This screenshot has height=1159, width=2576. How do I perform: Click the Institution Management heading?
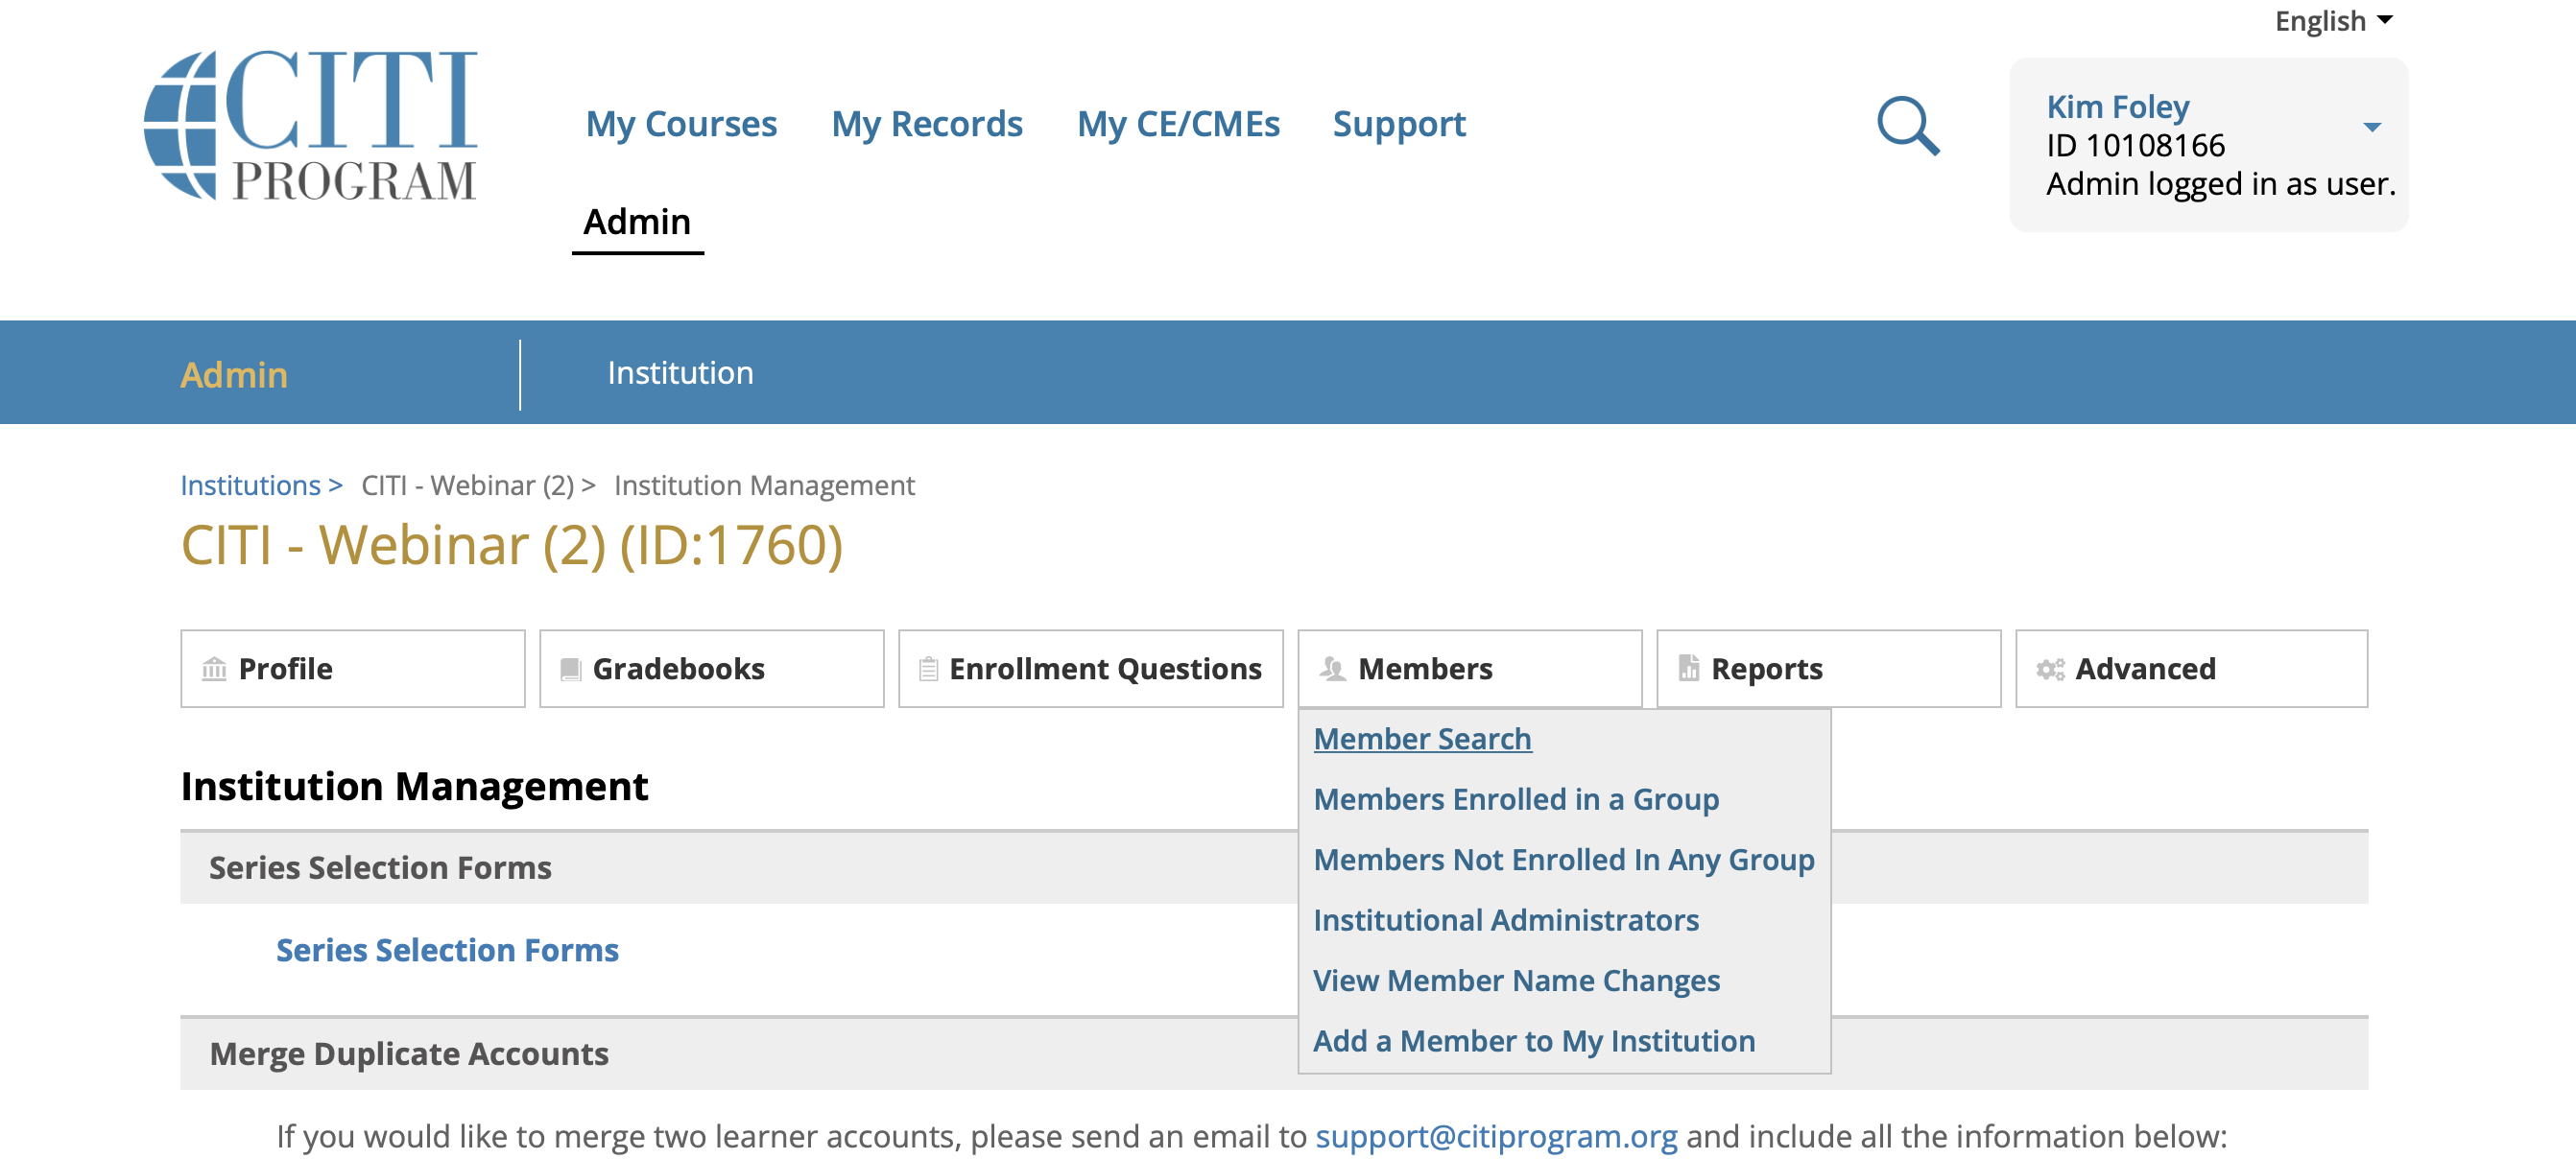414,786
